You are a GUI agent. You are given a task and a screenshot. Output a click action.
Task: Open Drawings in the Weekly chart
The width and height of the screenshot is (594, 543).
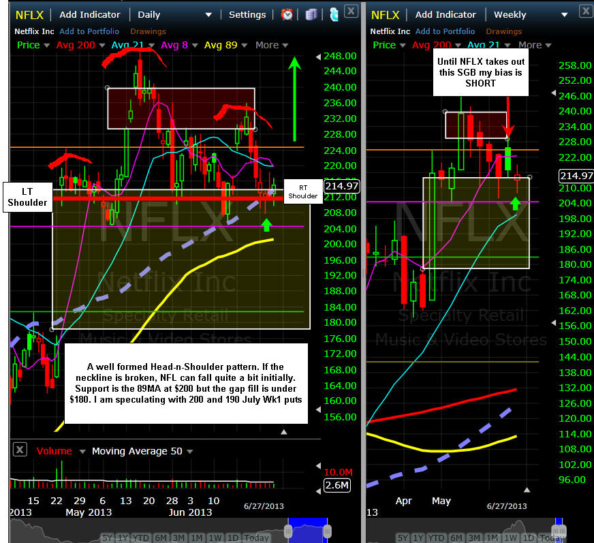(504, 31)
